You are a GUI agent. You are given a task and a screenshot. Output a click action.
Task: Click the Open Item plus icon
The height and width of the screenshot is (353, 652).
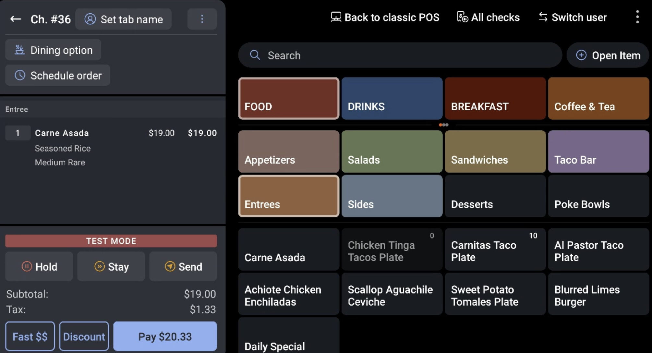(581, 55)
